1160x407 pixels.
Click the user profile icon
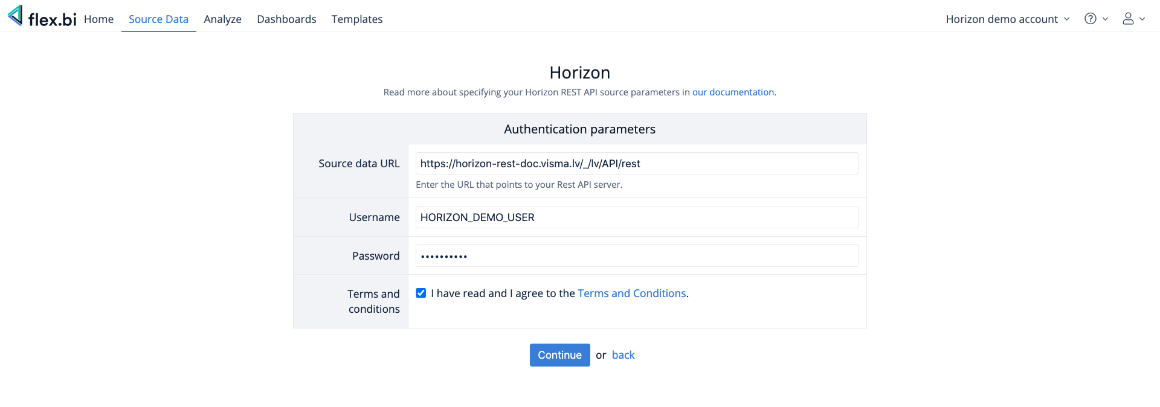click(1127, 19)
